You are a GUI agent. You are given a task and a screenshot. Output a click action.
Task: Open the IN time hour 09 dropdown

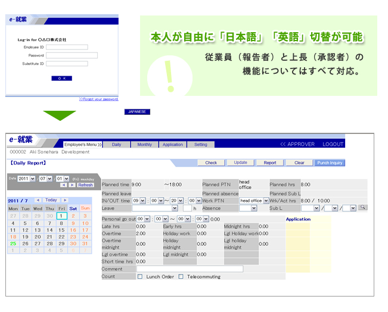(139, 201)
